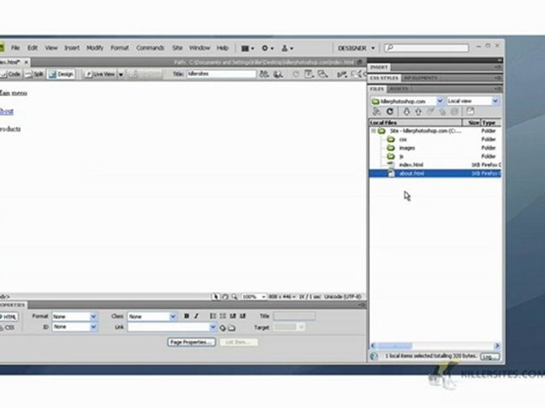Screen dimensions: 545x408
Task: Open the Live View options dropdown arrow
Action: [121, 74]
